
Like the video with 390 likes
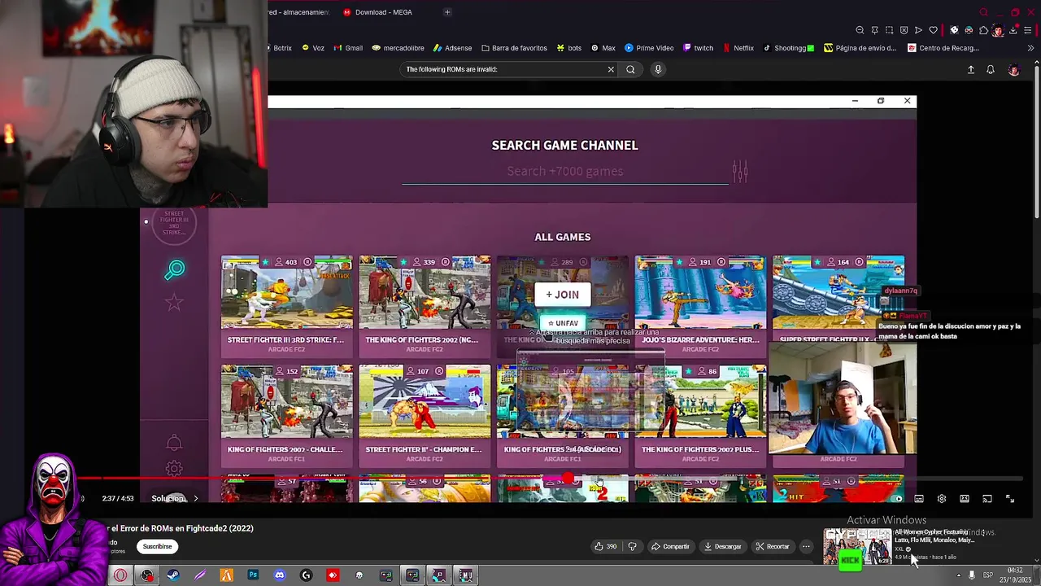click(x=607, y=546)
